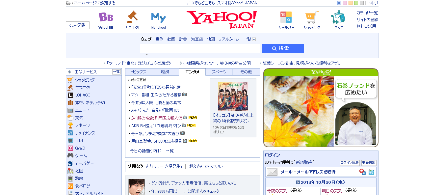This screenshot has height=195, width=444.
Task: Click the LOHACO icon in sidebar
Action: (x=70, y=95)
